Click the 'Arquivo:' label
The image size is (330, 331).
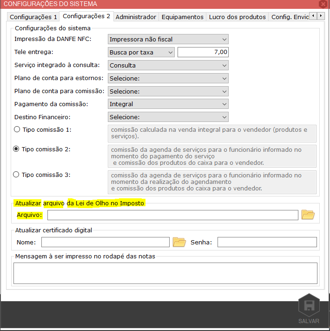click(x=29, y=215)
